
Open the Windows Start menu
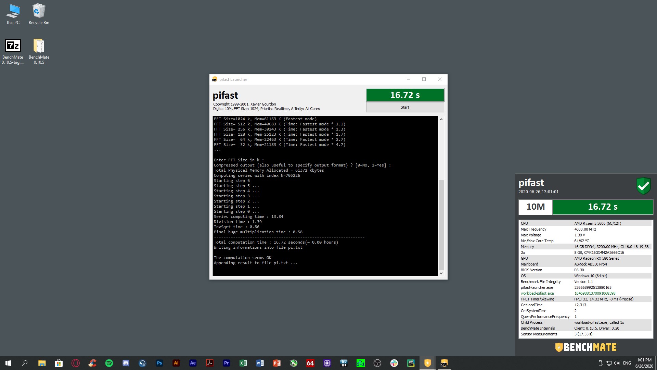coord(8,363)
